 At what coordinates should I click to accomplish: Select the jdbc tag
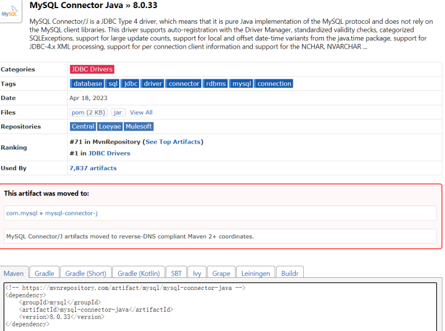point(130,84)
